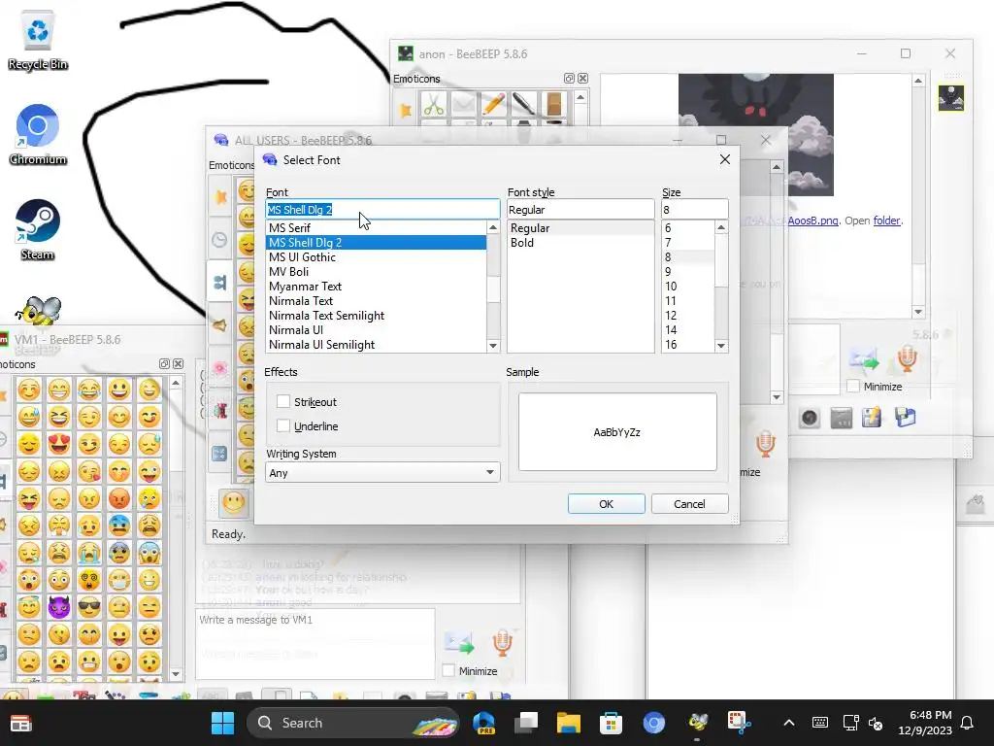Cancel the Select Font dialog
This screenshot has width=994, height=746.
689,504
